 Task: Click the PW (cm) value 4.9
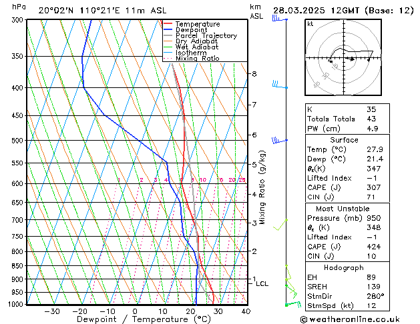click(x=373, y=129)
